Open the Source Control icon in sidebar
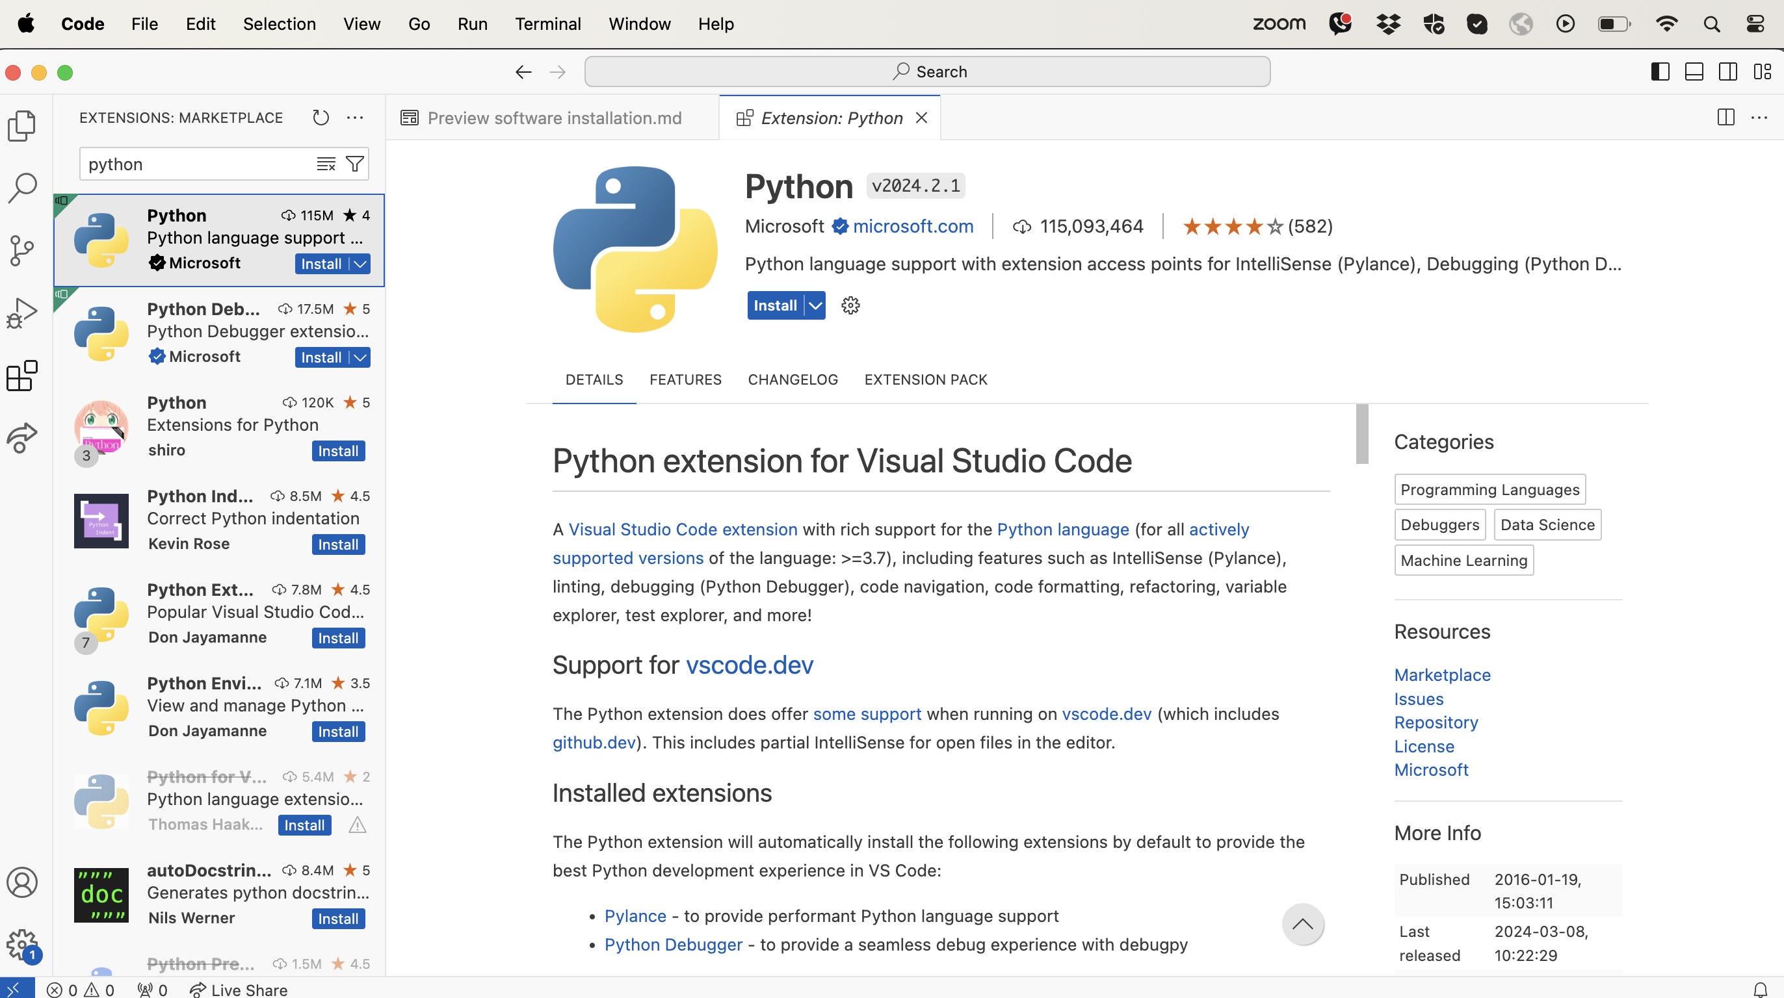The width and height of the screenshot is (1784, 998). pyautogui.click(x=25, y=249)
